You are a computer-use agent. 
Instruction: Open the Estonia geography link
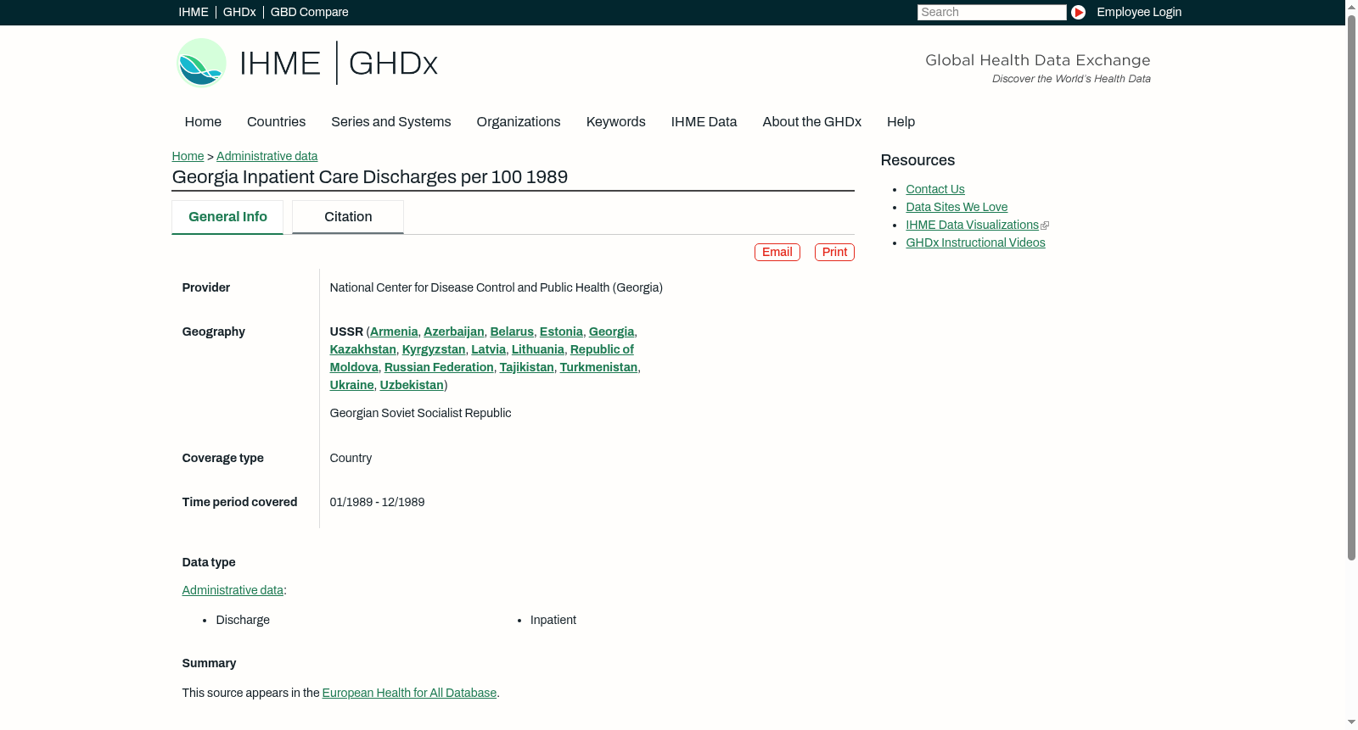click(561, 332)
